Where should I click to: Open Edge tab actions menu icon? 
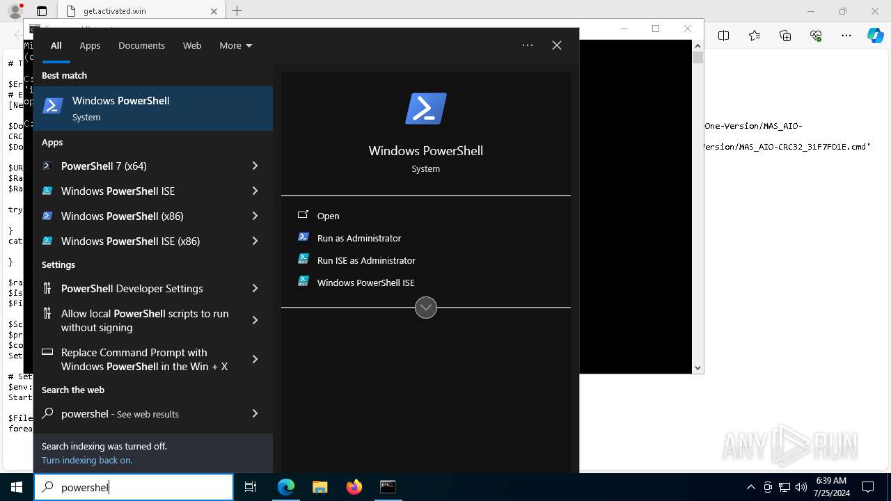pos(42,11)
